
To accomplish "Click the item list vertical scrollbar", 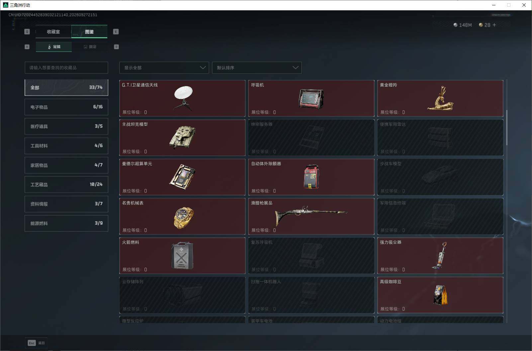I will (506, 128).
